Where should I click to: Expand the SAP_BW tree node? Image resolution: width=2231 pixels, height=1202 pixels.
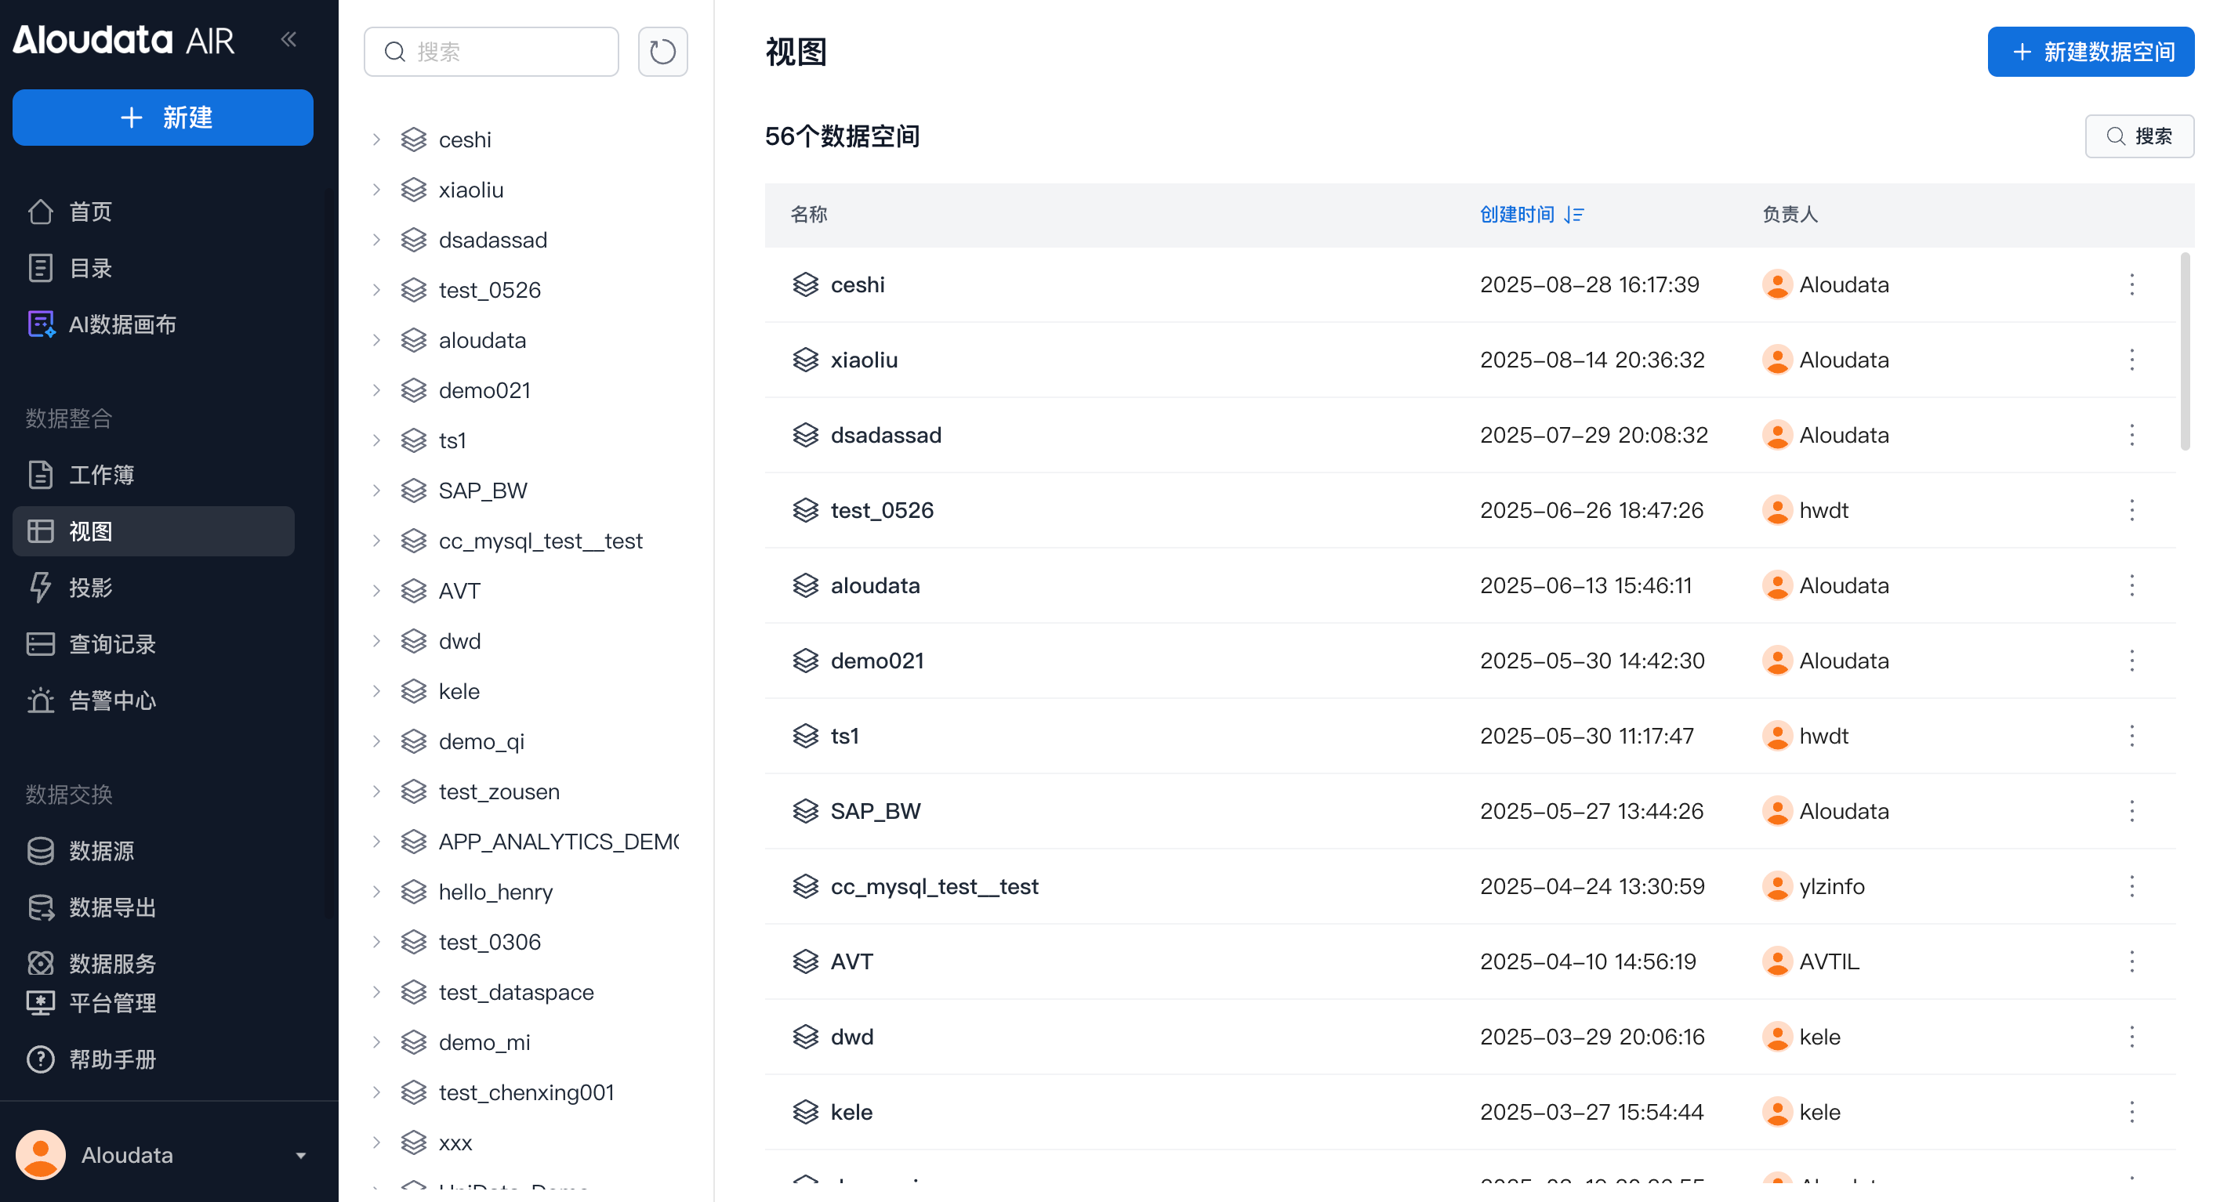pos(377,491)
